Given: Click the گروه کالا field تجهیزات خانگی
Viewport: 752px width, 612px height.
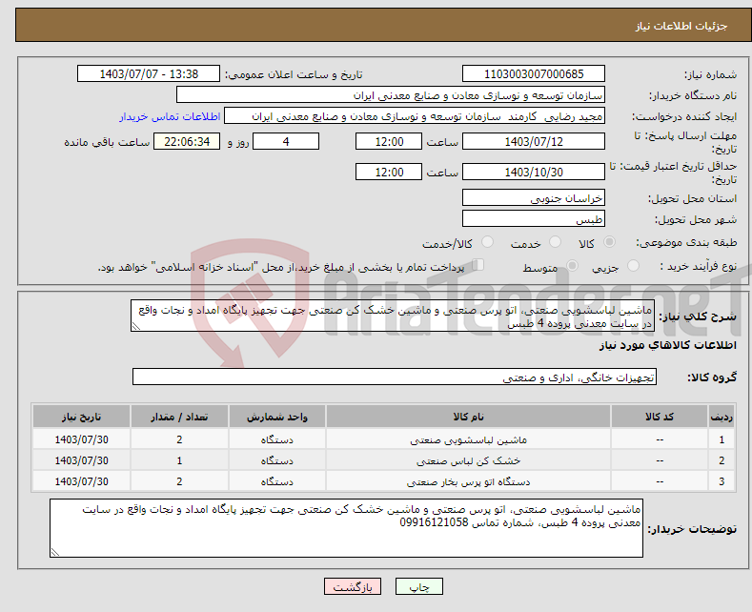Looking at the screenshot, I should tap(395, 377).
